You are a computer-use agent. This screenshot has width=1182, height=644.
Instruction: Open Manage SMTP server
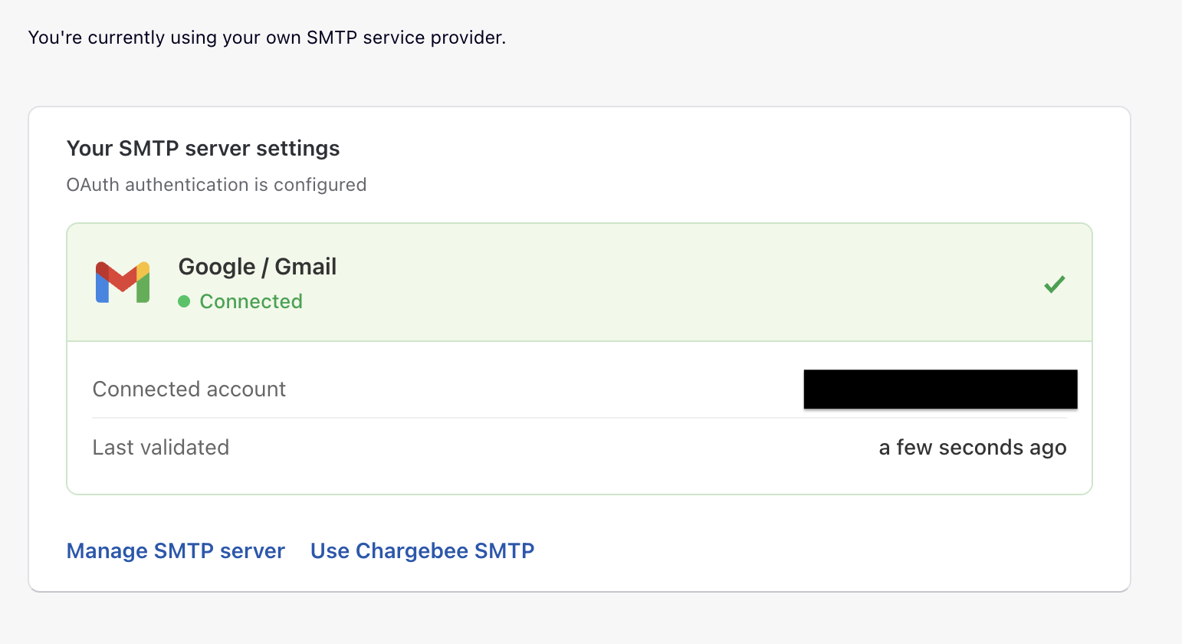tap(176, 550)
